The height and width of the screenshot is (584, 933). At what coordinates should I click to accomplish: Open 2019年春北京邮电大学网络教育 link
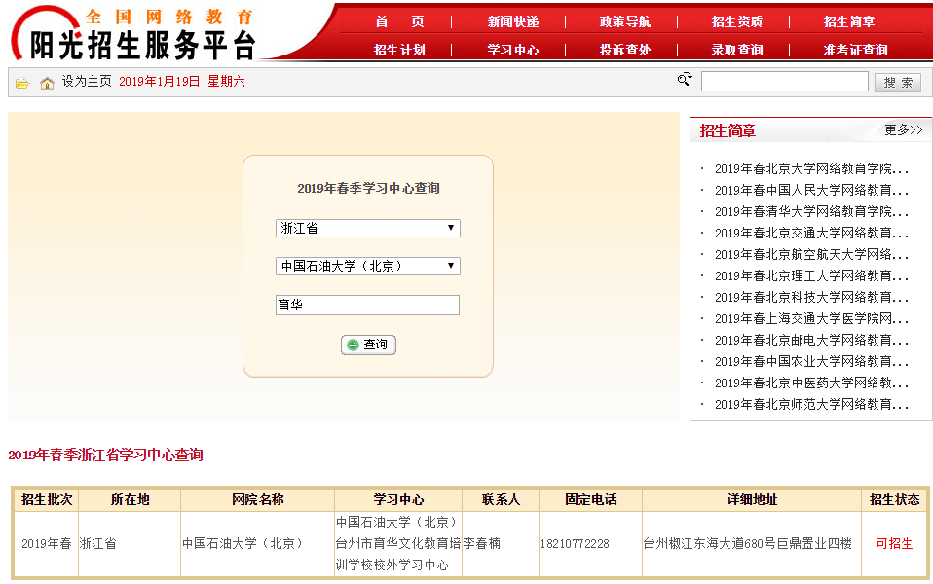811,340
